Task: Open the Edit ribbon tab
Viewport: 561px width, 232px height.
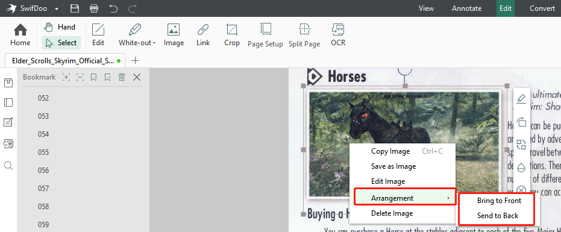Action: 505,8
